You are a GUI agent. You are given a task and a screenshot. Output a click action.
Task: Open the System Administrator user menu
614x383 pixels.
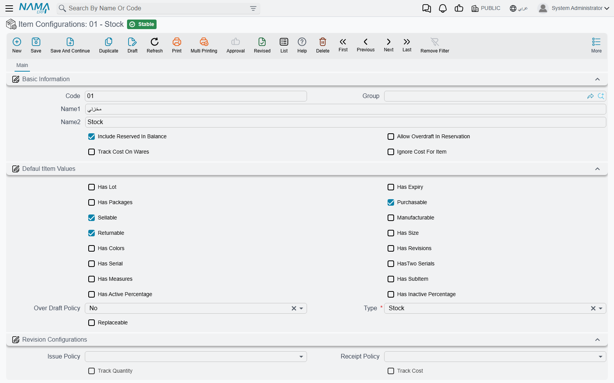573,8
